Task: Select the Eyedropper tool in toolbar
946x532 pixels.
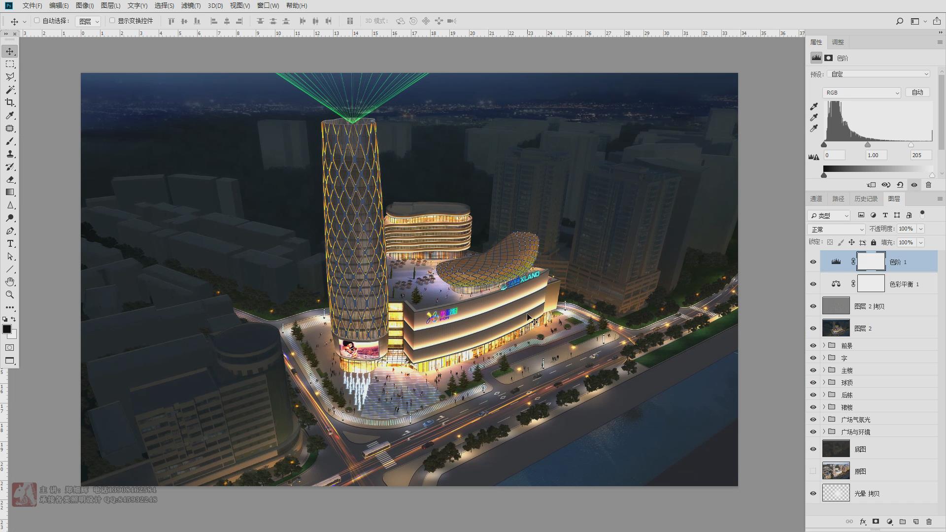Action: click(10, 115)
